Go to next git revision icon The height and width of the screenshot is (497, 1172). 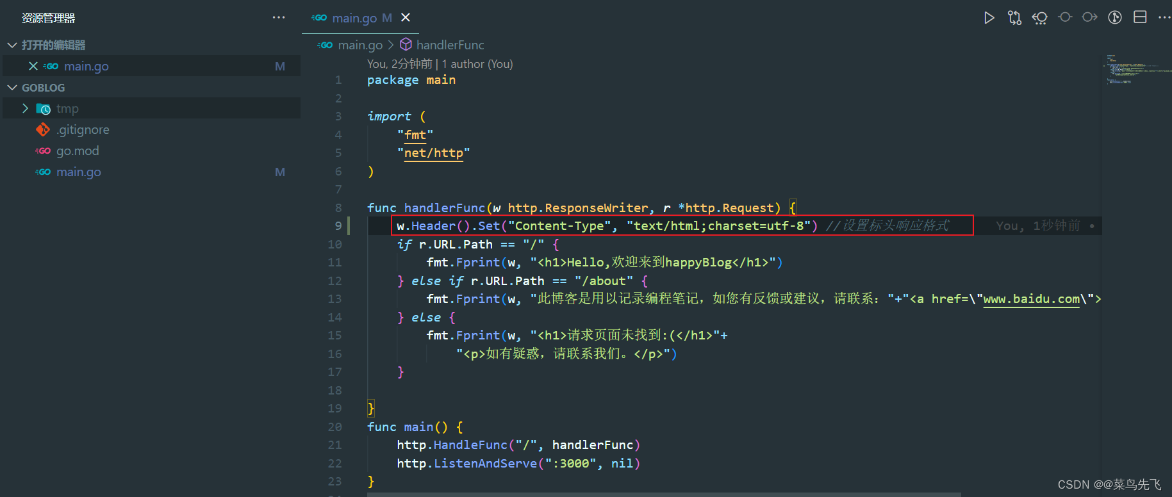[1089, 17]
